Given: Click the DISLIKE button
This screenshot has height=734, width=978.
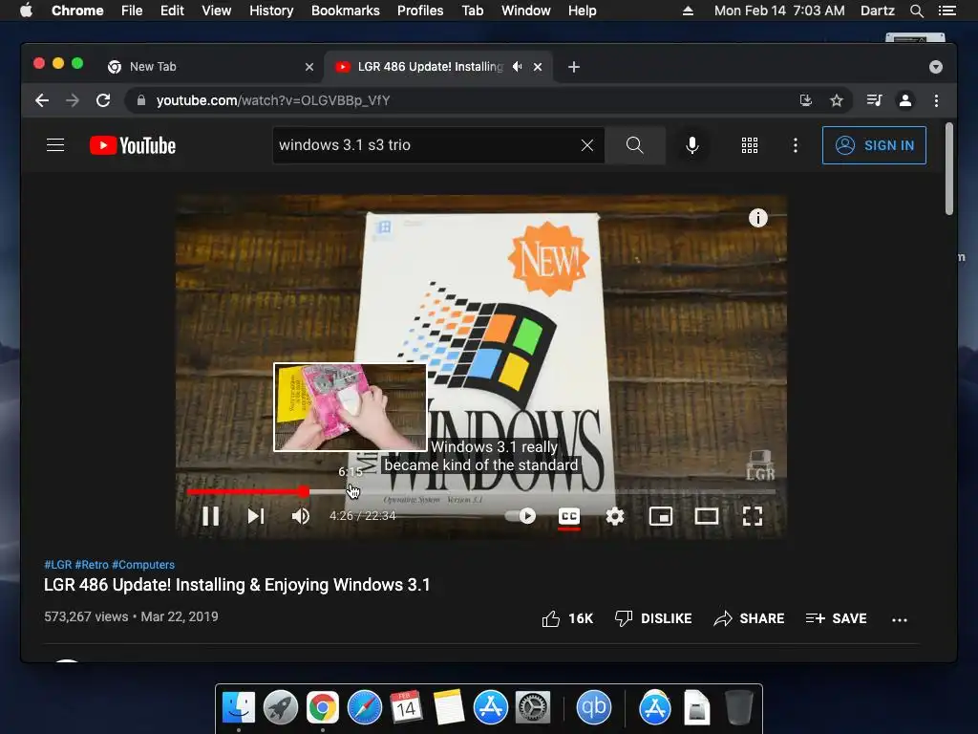Looking at the screenshot, I should [x=653, y=618].
